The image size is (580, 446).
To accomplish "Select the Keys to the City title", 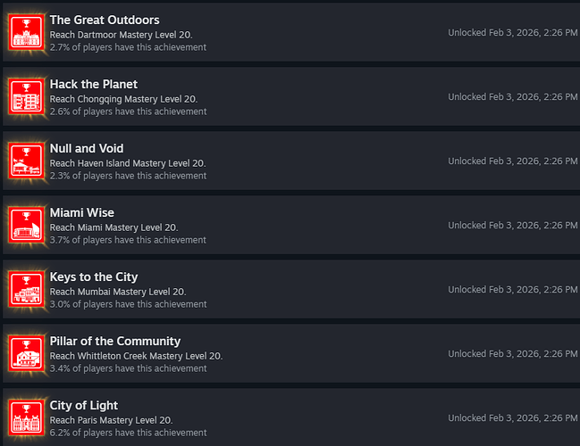I will (x=94, y=277).
